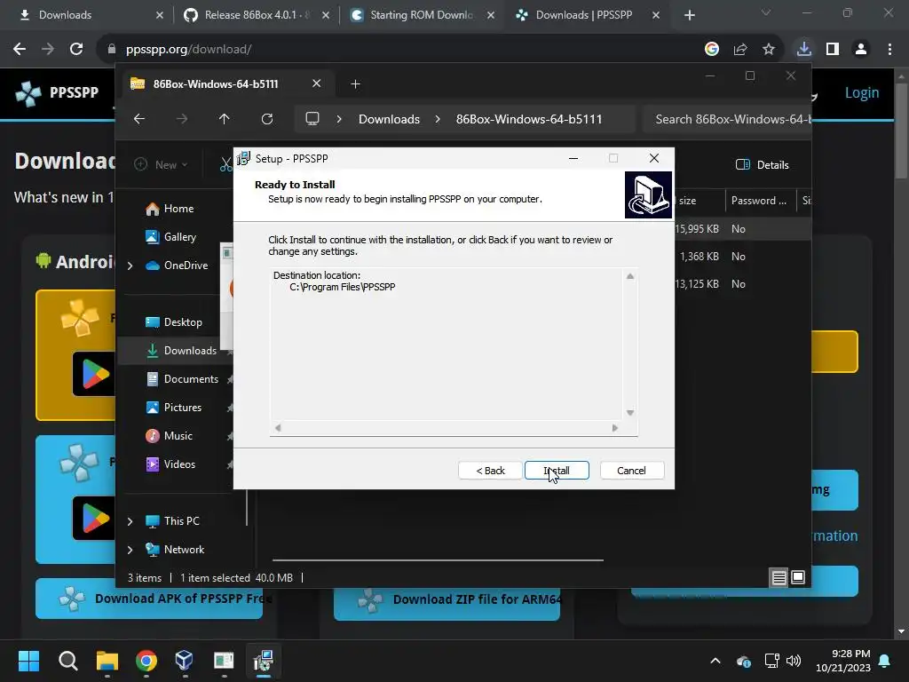
Task: Select the 13,125 KB file row
Action: (x=742, y=284)
